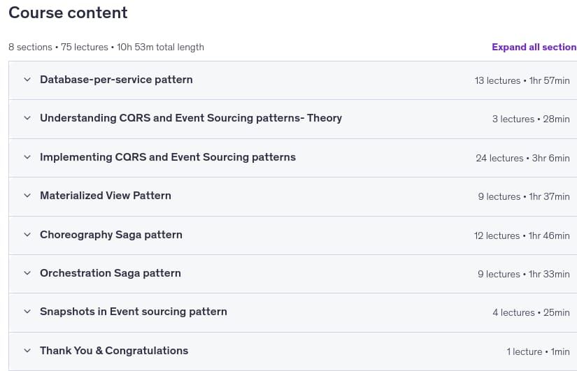The height and width of the screenshot is (371, 577).
Task: Expand the Materialized View Pattern chevron
Action: coord(27,196)
